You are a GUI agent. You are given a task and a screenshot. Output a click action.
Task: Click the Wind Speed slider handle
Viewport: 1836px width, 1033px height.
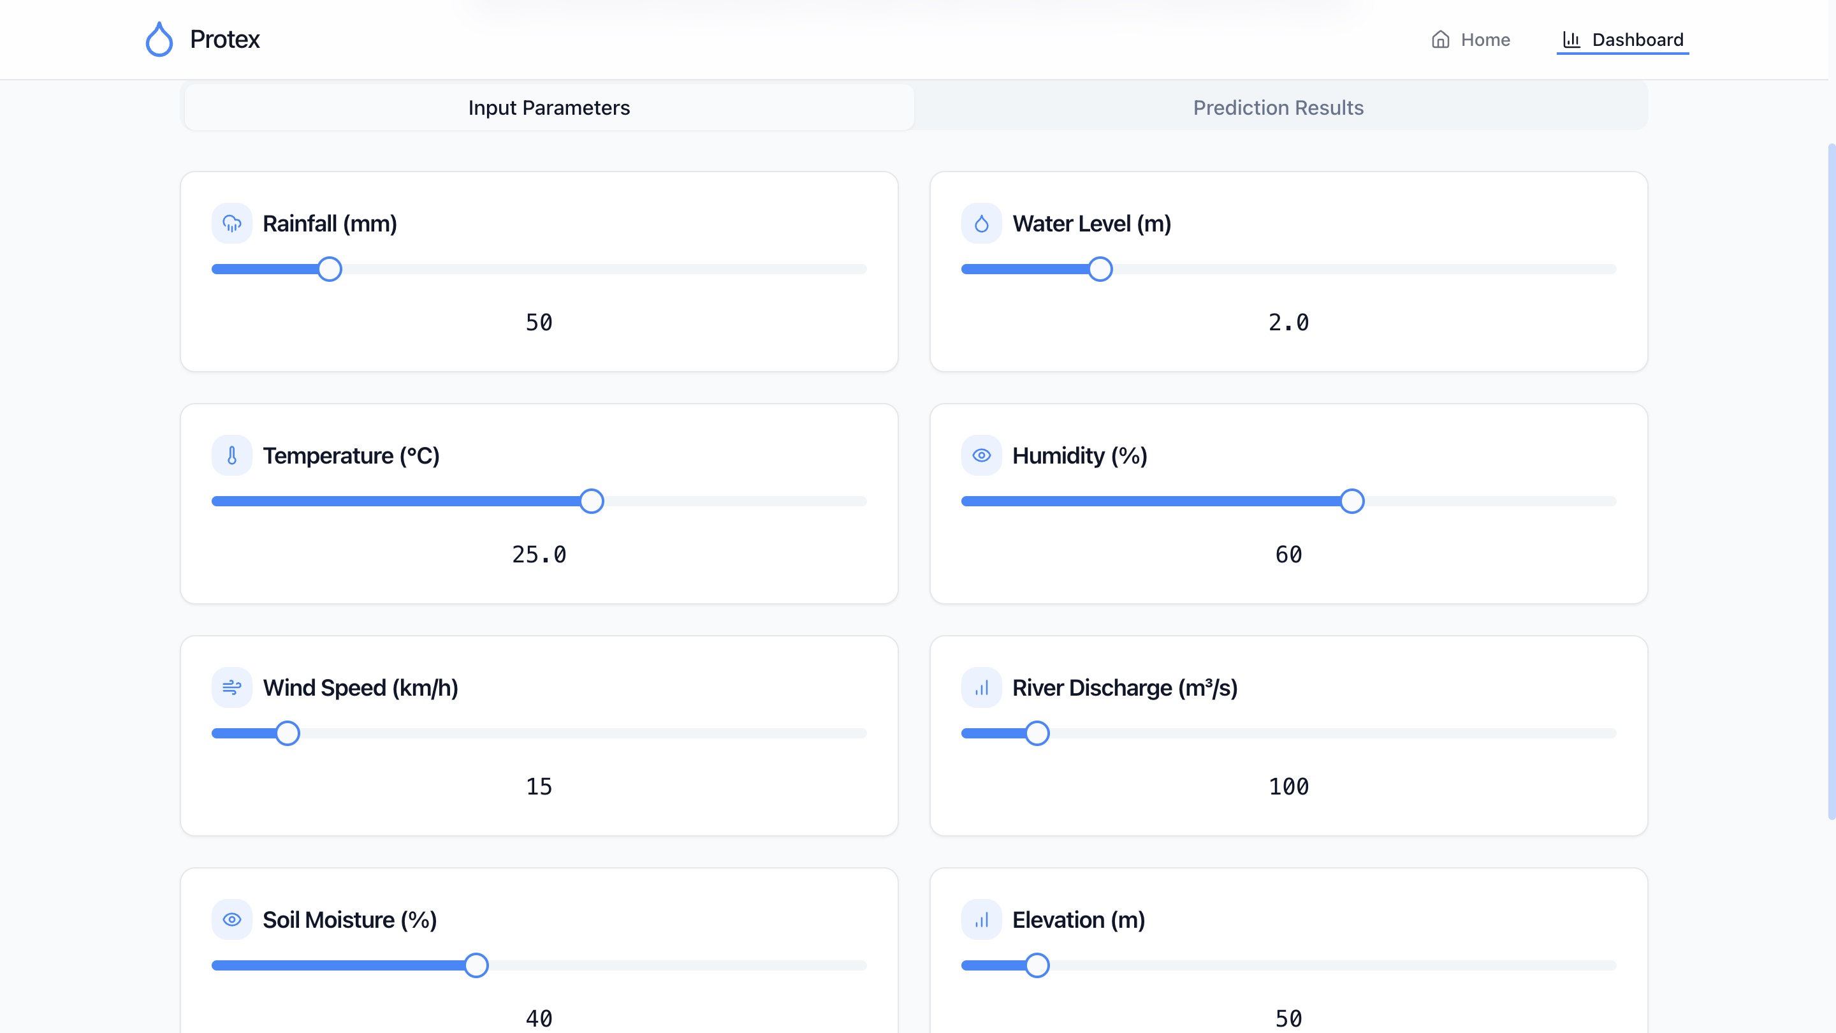pos(288,733)
